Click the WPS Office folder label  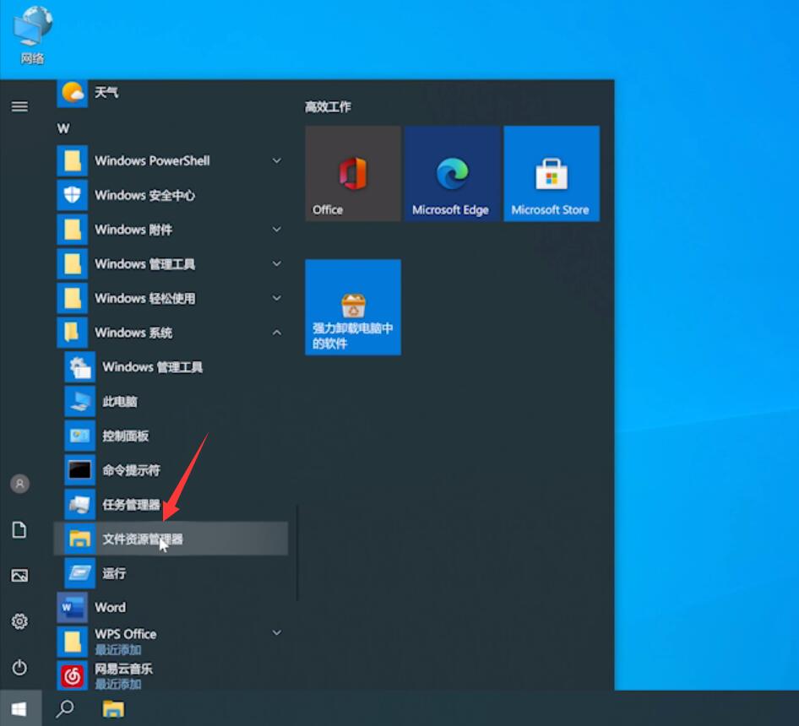(x=126, y=634)
